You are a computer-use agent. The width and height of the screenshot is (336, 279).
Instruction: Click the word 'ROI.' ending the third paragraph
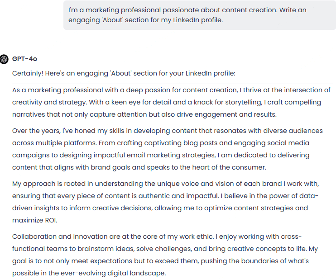click(51, 220)
